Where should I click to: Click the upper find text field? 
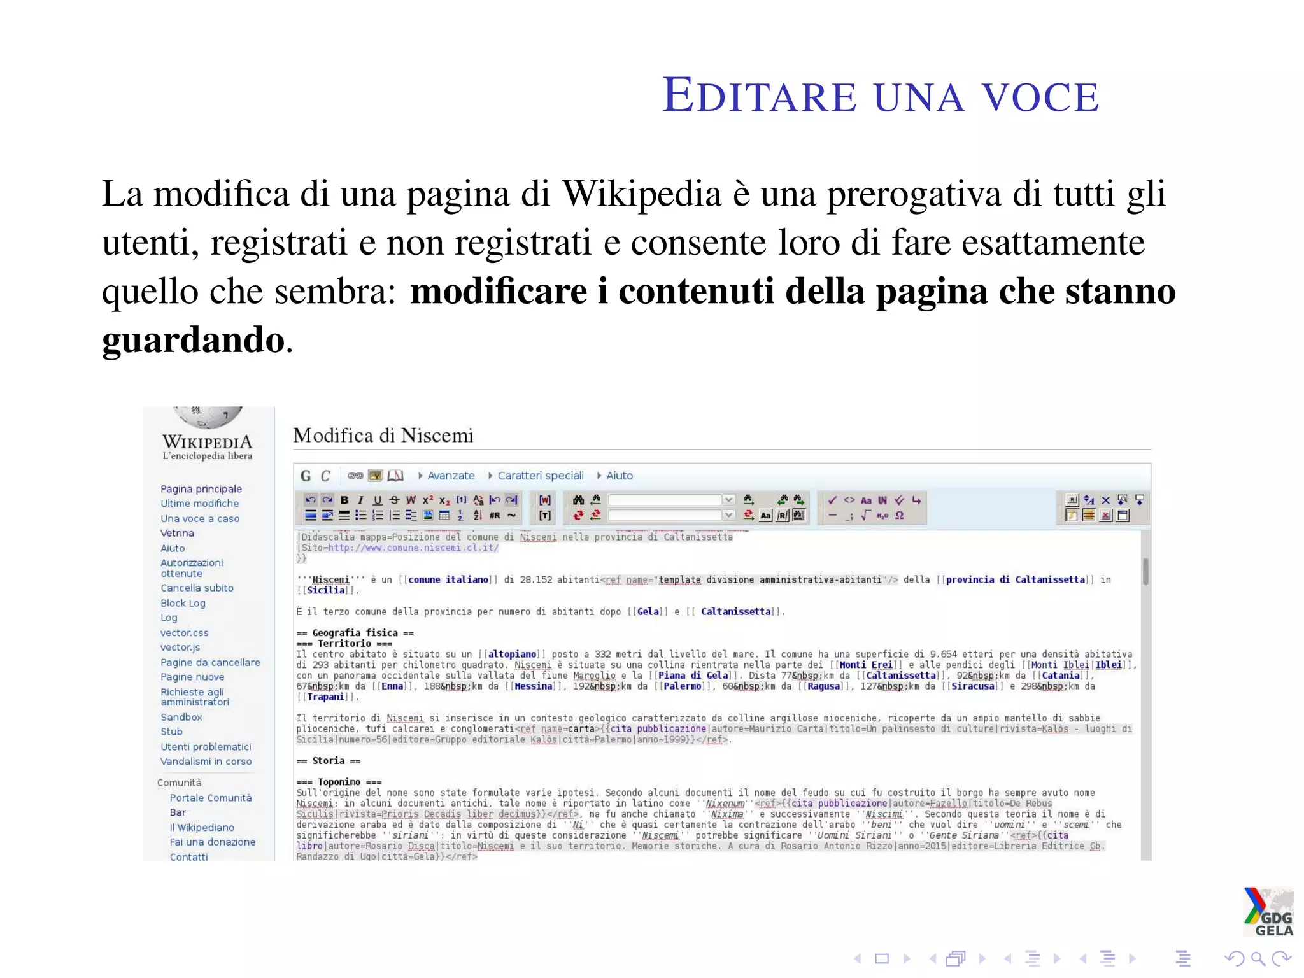click(x=665, y=500)
